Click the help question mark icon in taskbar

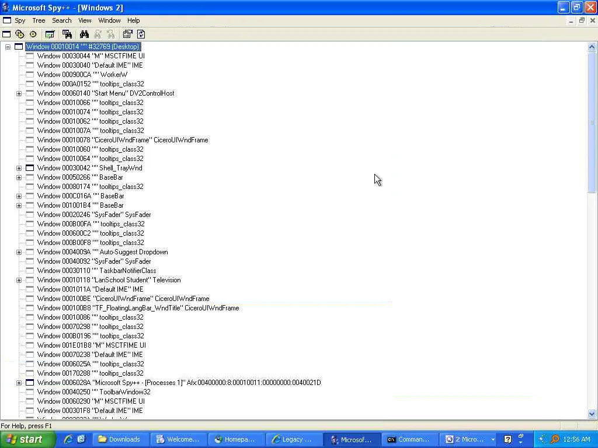click(x=507, y=440)
